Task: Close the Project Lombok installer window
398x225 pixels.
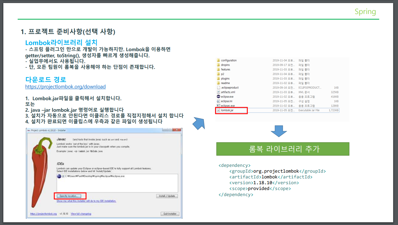Action: click(177, 130)
